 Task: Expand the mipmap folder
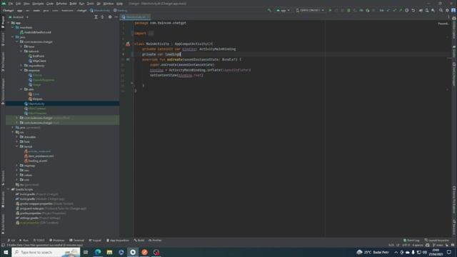(x=17, y=166)
